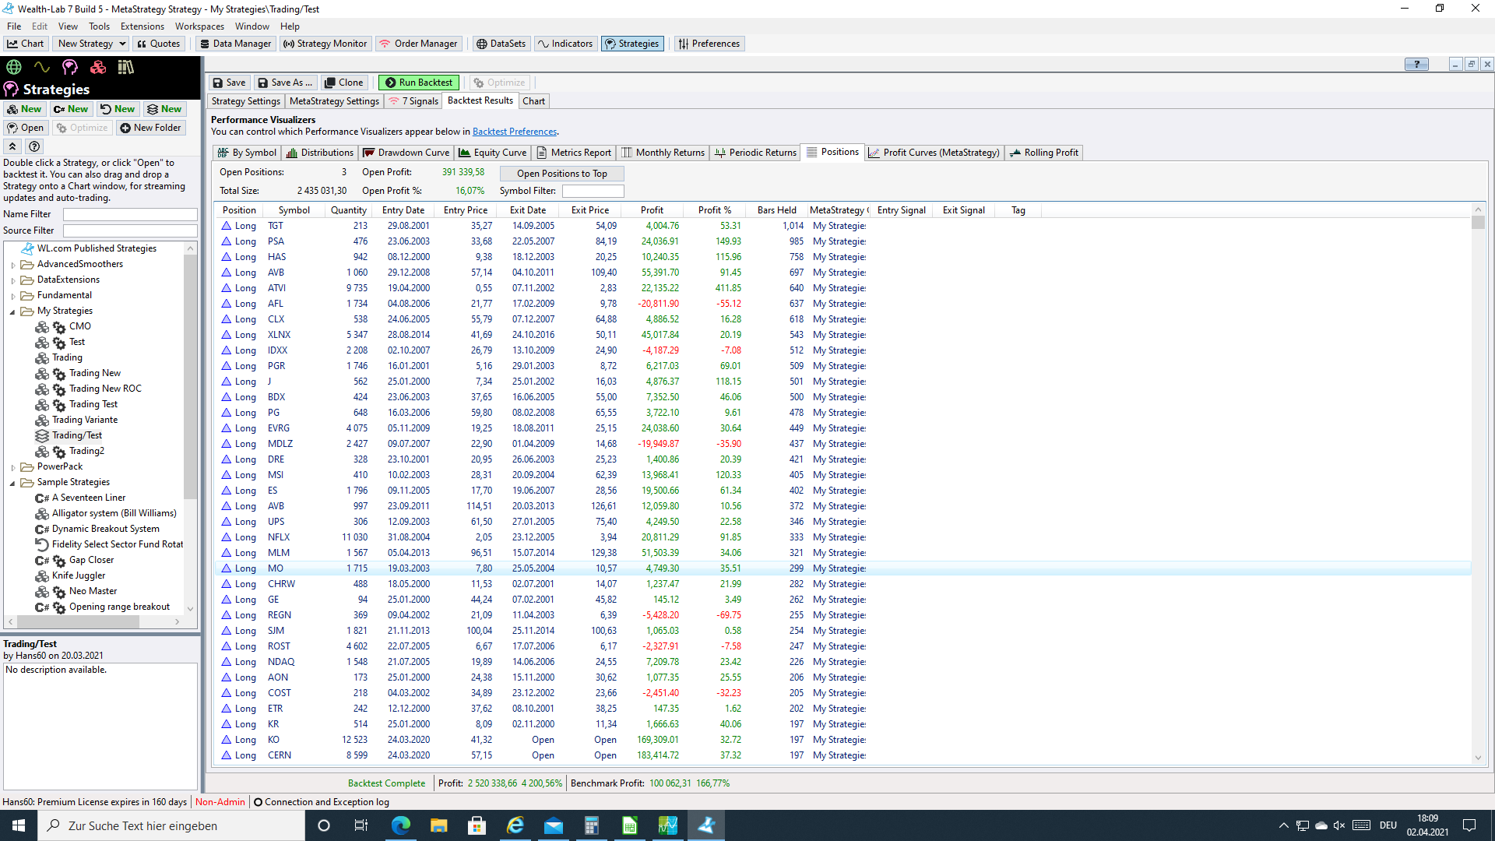This screenshot has height=841, width=1495.
Task: Open the Monthly Returns tab
Action: tap(663, 153)
